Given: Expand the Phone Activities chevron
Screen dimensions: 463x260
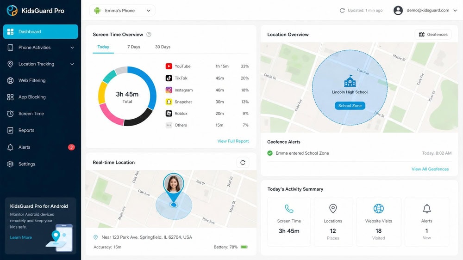Looking at the screenshot, I should pyautogui.click(x=72, y=48).
